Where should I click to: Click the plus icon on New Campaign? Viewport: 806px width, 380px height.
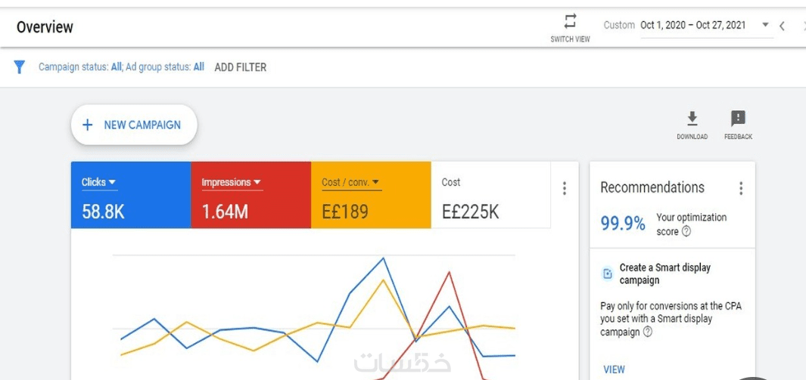tap(88, 125)
